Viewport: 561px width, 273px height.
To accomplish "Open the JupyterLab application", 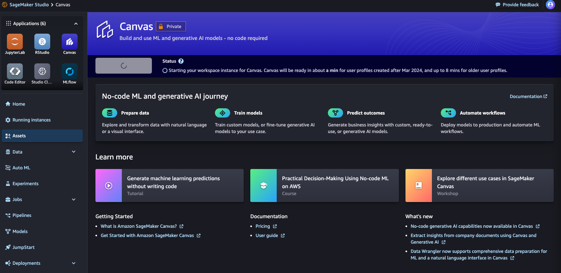I will click(15, 42).
